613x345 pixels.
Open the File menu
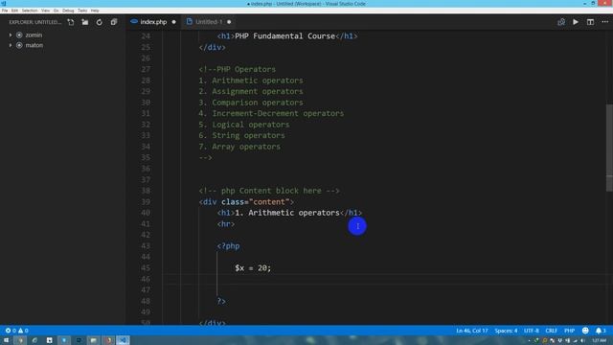(5, 11)
